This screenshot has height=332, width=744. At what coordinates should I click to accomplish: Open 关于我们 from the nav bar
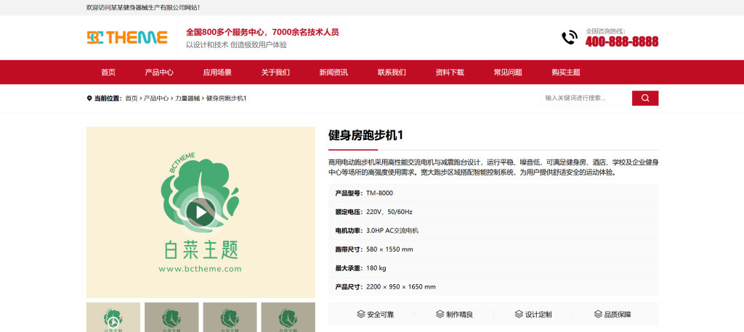point(275,72)
